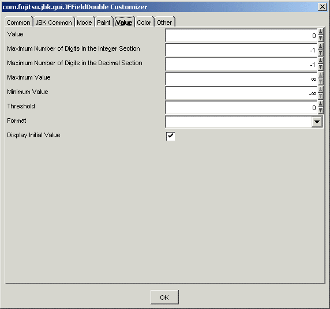Screen dimensions: 330x309
Task: Click the OK button
Action: [164, 297]
